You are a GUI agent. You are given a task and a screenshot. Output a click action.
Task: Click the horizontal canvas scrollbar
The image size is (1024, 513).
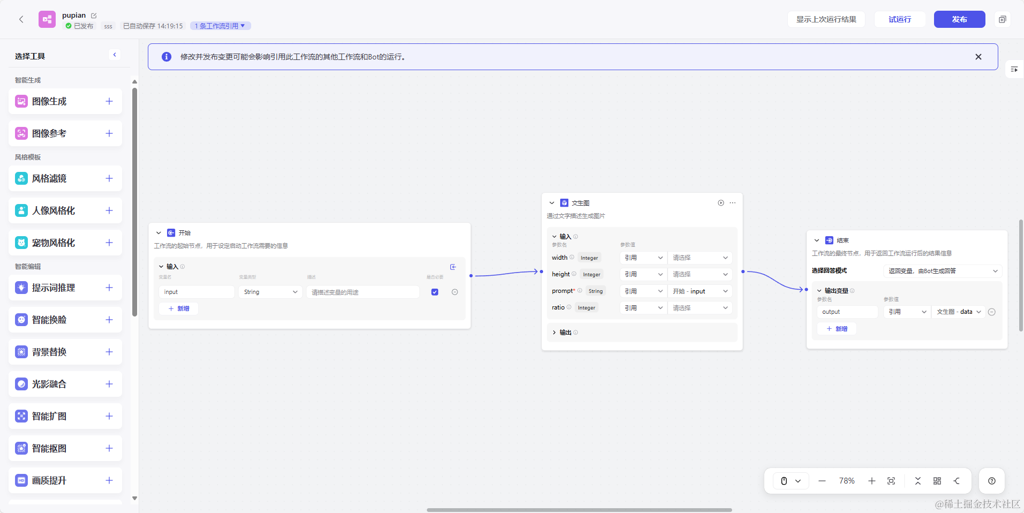pyautogui.click(x=579, y=510)
